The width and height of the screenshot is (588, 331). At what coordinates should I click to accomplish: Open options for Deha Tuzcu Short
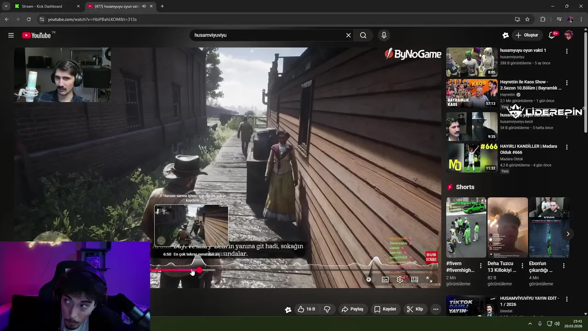[522, 266]
